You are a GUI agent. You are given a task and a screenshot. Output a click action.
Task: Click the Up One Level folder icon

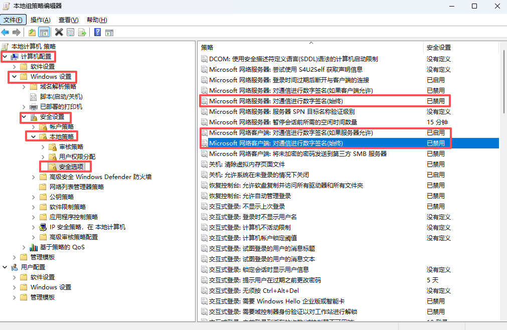(32, 33)
